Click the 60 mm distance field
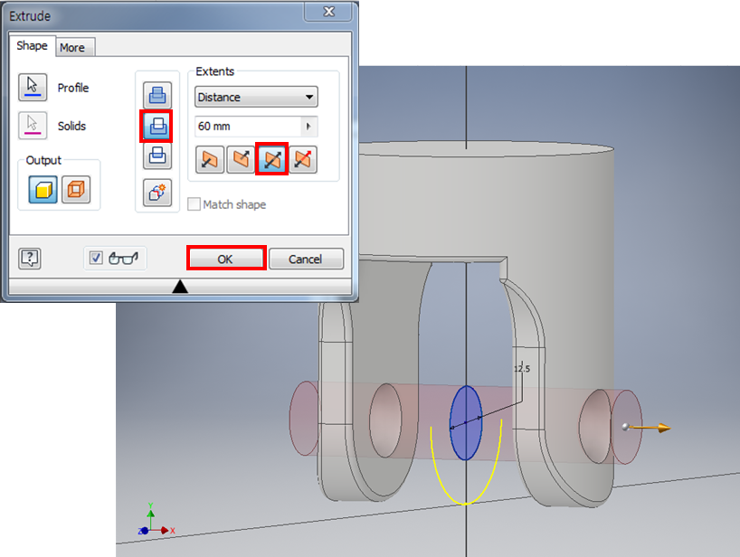This screenshot has height=557, width=740. point(248,127)
